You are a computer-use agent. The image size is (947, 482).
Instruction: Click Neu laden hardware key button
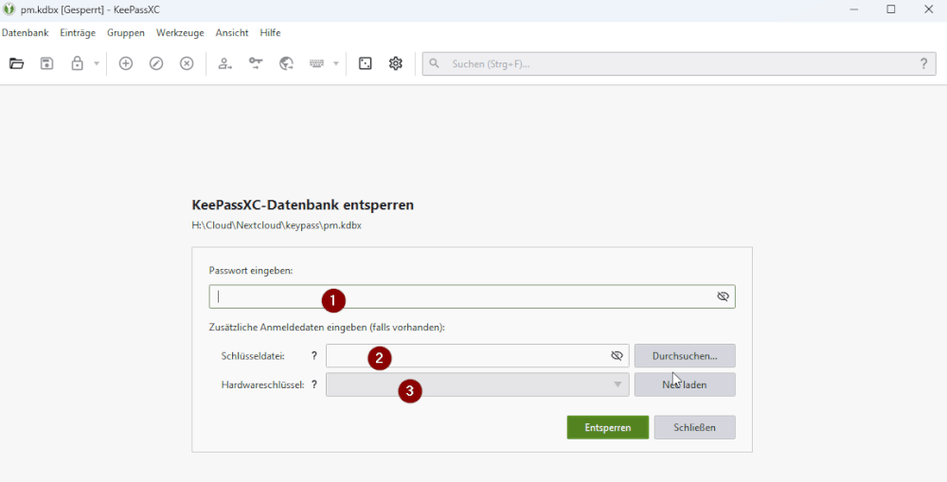pyautogui.click(x=685, y=384)
